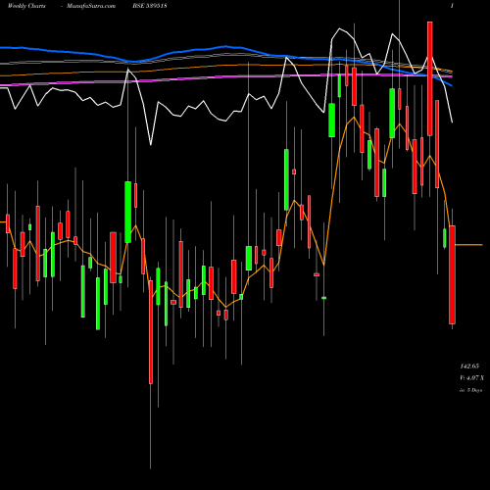Viewport: 490px width, 490px height.
Task: Click the 'MunafaSutra.com' label
Action: pos(91,6)
